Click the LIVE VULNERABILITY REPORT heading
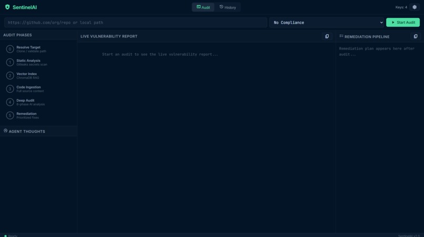Image resolution: width=424 pixels, height=237 pixels. click(x=109, y=36)
